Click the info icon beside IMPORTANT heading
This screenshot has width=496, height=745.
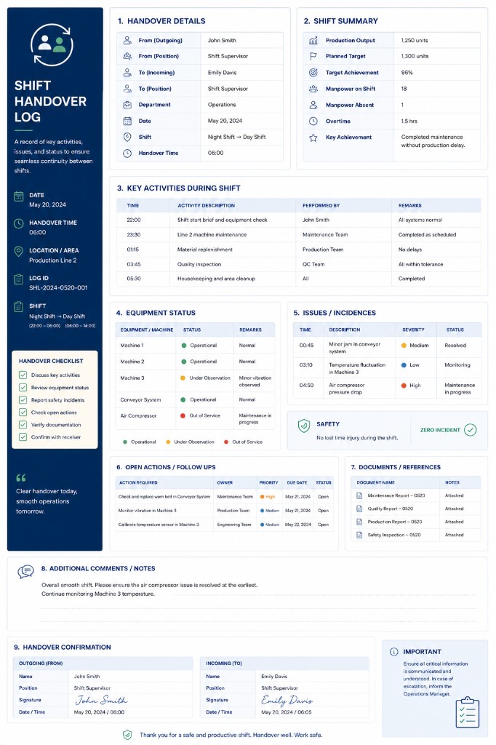(x=394, y=652)
